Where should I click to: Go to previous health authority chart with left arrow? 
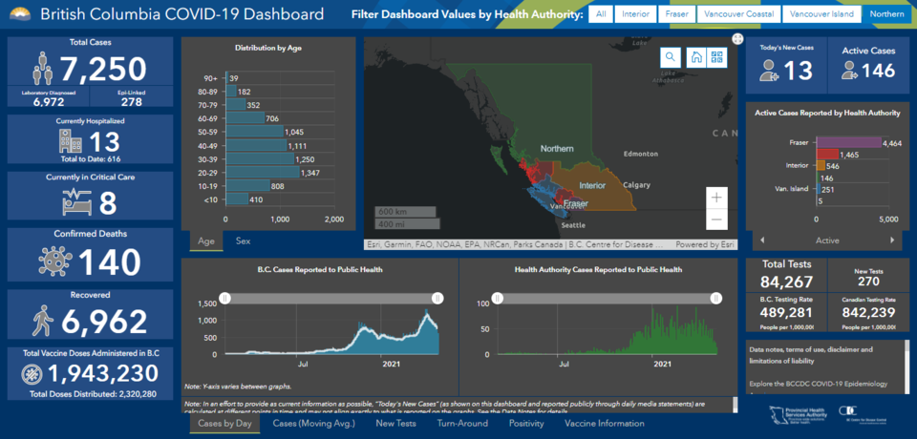[762, 240]
